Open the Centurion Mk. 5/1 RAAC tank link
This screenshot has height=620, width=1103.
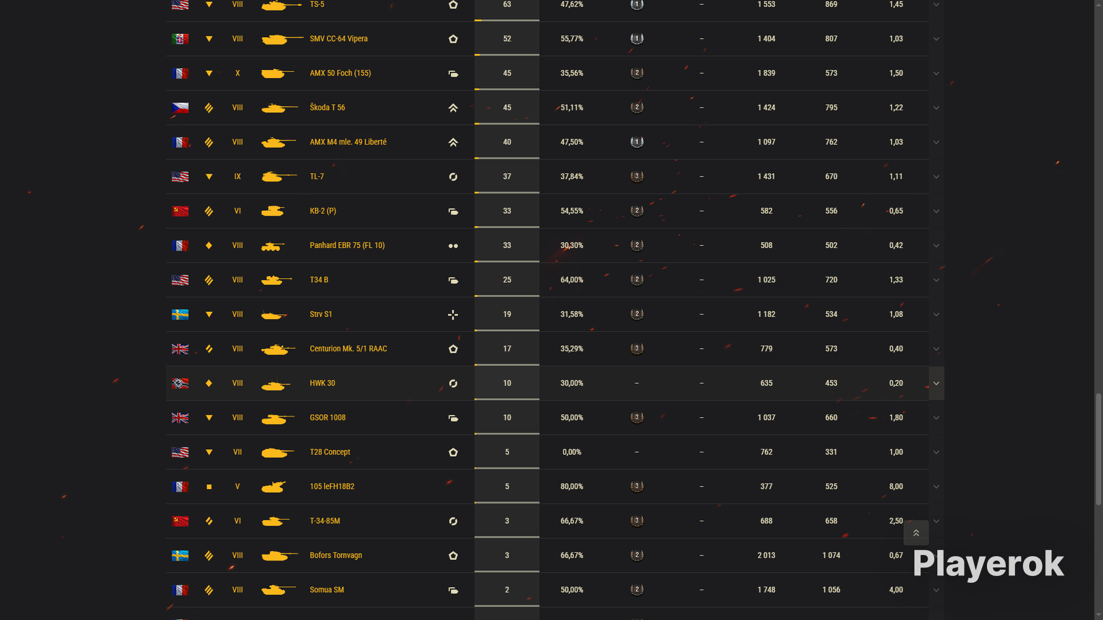point(348,349)
